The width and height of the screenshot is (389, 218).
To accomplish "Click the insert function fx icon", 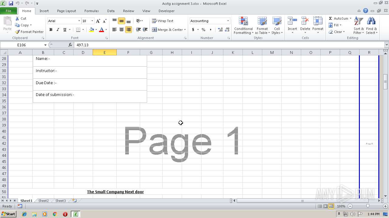I will 70,45.
